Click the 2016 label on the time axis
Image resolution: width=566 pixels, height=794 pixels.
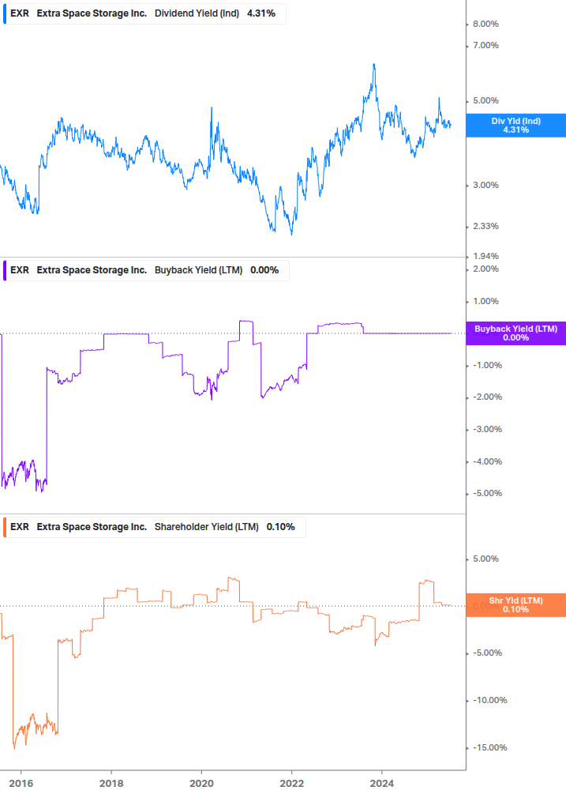coord(21,784)
